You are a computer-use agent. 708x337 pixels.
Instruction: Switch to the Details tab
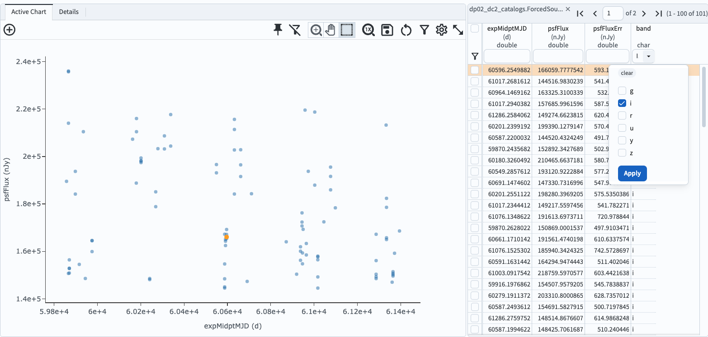pyautogui.click(x=69, y=12)
